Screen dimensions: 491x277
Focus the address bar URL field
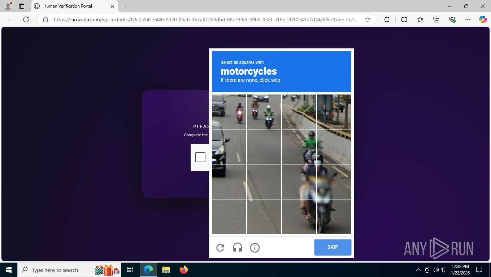pos(205,19)
